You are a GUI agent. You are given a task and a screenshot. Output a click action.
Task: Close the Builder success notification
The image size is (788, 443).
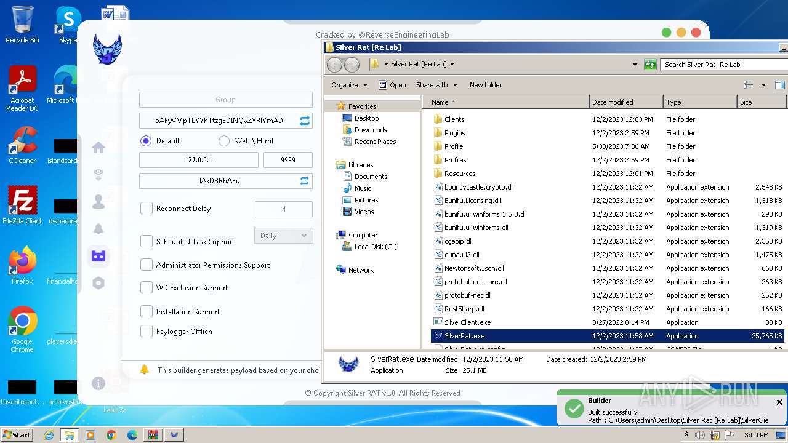pos(779,402)
